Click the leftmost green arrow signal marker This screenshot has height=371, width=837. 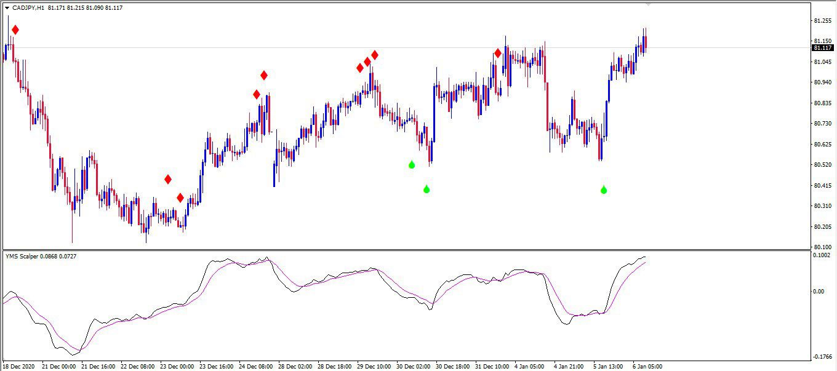(412, 164)
